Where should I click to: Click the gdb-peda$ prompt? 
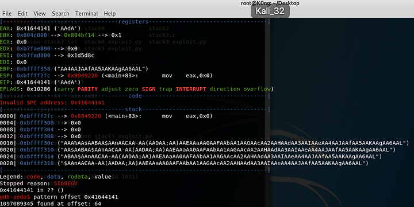pyautogui.click(x=15, y=197)
